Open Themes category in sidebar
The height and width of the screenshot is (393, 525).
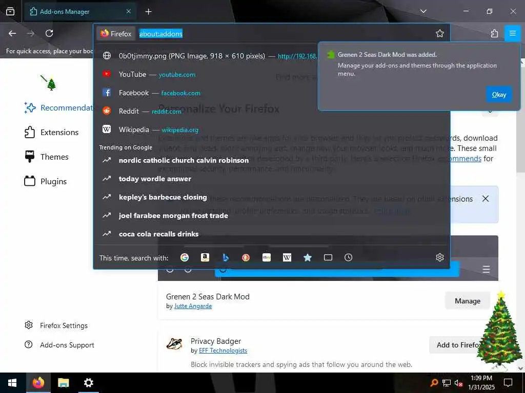pyautogui.click(x=47, y=157)
